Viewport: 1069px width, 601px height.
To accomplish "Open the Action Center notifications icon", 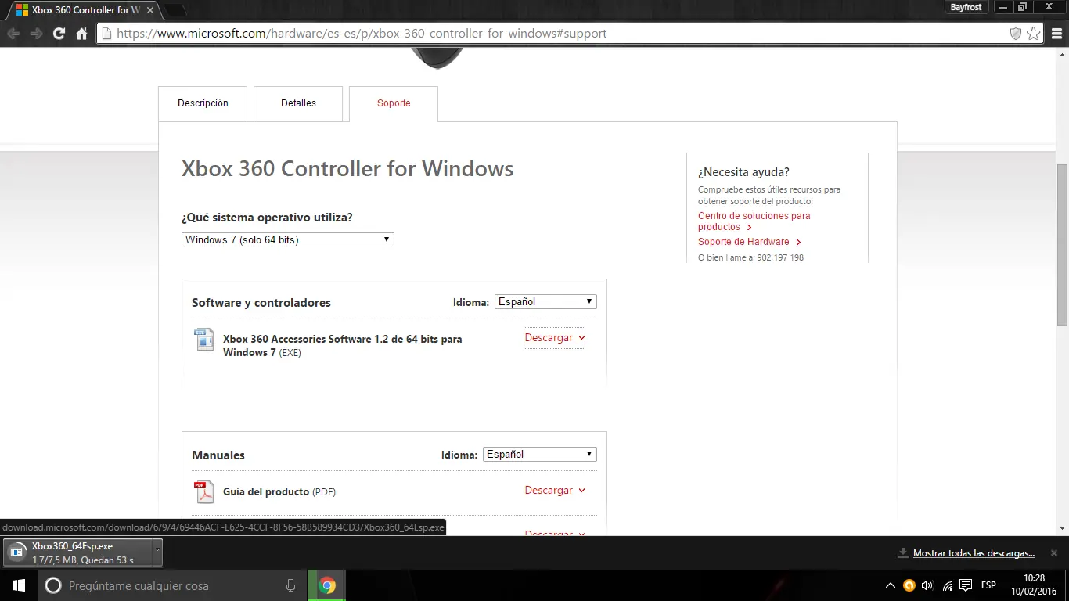I will pyautogui.click(x=966, y=585).
